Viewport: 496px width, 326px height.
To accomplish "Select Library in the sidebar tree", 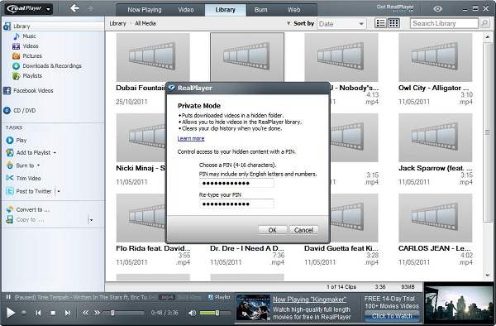I will pos(21,26).
